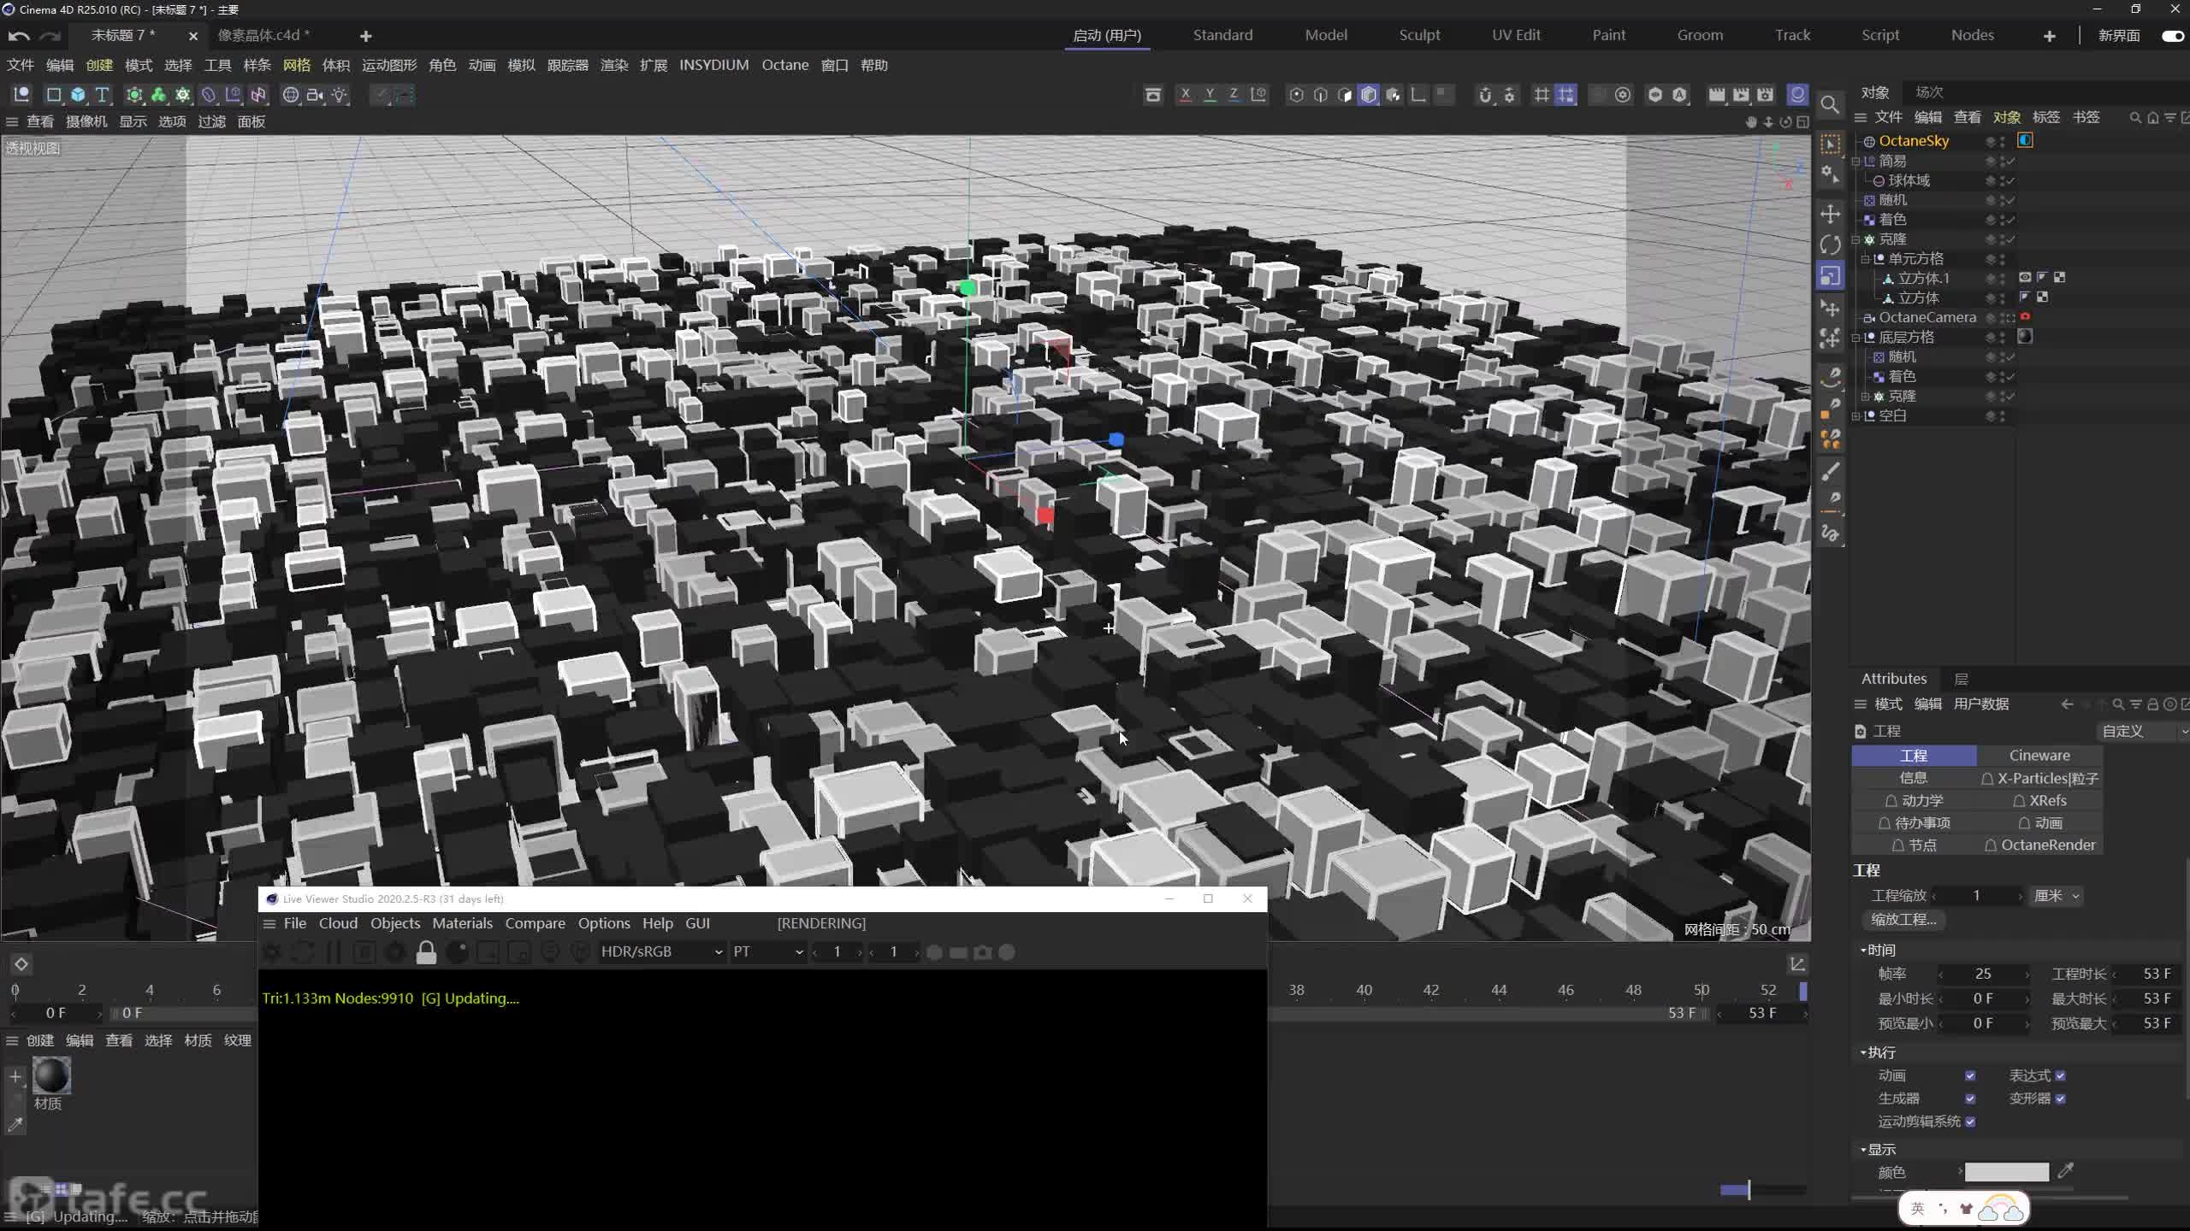Open the Cineware tab button

coord(2039,756)
